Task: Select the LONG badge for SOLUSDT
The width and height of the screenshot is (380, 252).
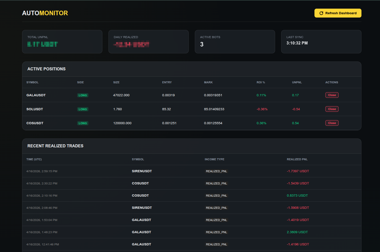Action: [83, 109]
